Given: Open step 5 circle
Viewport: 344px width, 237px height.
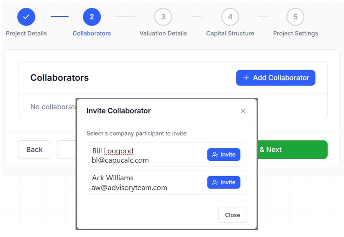Looking at the screenshot, I should (x=296, y=17).
